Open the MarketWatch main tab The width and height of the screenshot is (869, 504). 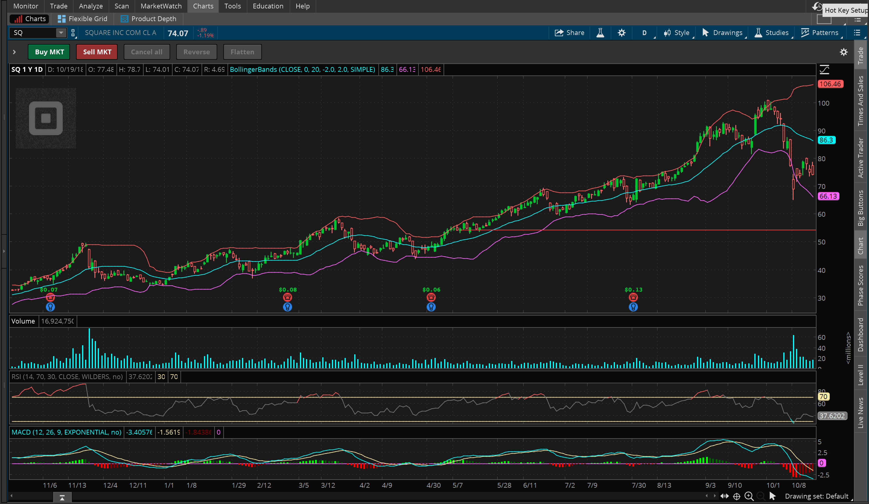tap(161, 6)
